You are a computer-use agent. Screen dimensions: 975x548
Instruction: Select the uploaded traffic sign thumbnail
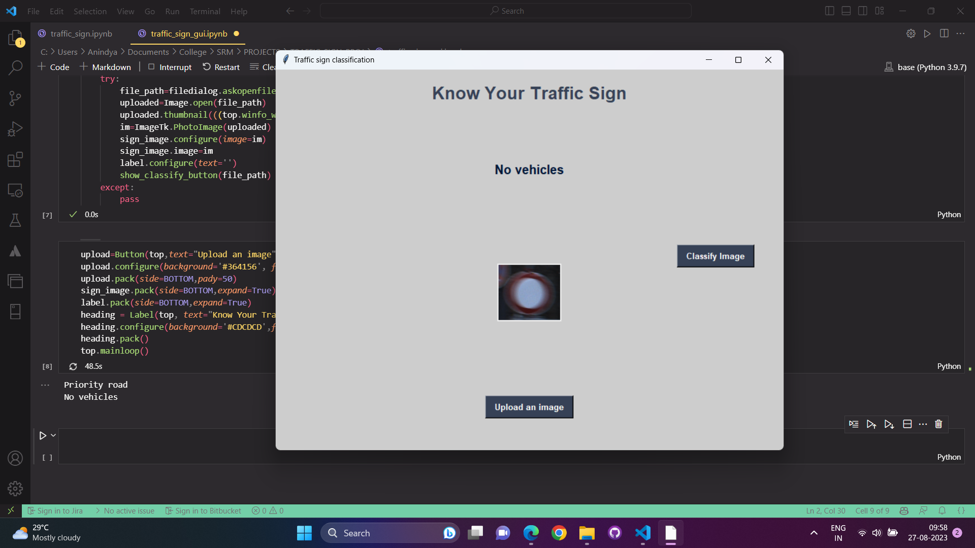point(529,292)
